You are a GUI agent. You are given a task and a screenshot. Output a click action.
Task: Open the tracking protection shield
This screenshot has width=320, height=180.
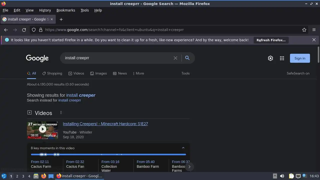pyautogui.click(x=34, y=30)
